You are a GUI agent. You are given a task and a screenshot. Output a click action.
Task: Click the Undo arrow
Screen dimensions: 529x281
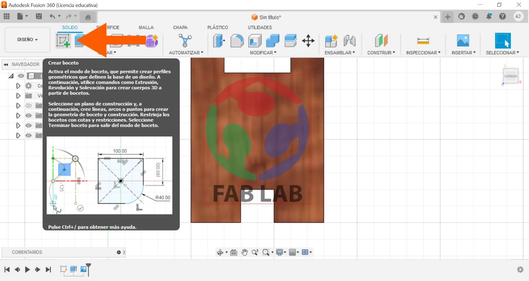[52, 16]
